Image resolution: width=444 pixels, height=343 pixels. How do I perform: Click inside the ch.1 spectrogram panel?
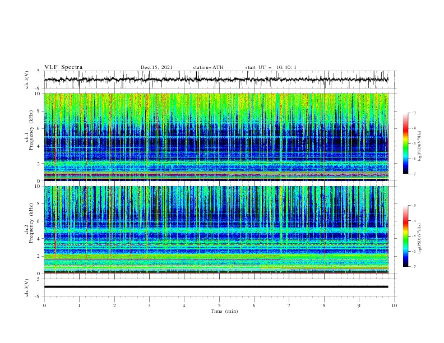(216, 137)
